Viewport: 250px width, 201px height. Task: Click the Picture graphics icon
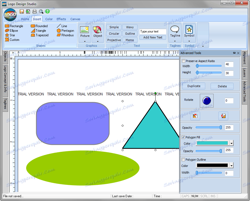click(x=85, y=30)
